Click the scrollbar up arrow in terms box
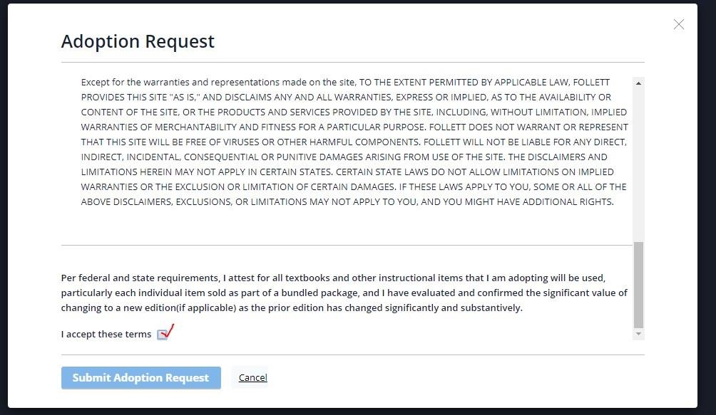Screen dimensions: 716x415 (x=638, y=83)
